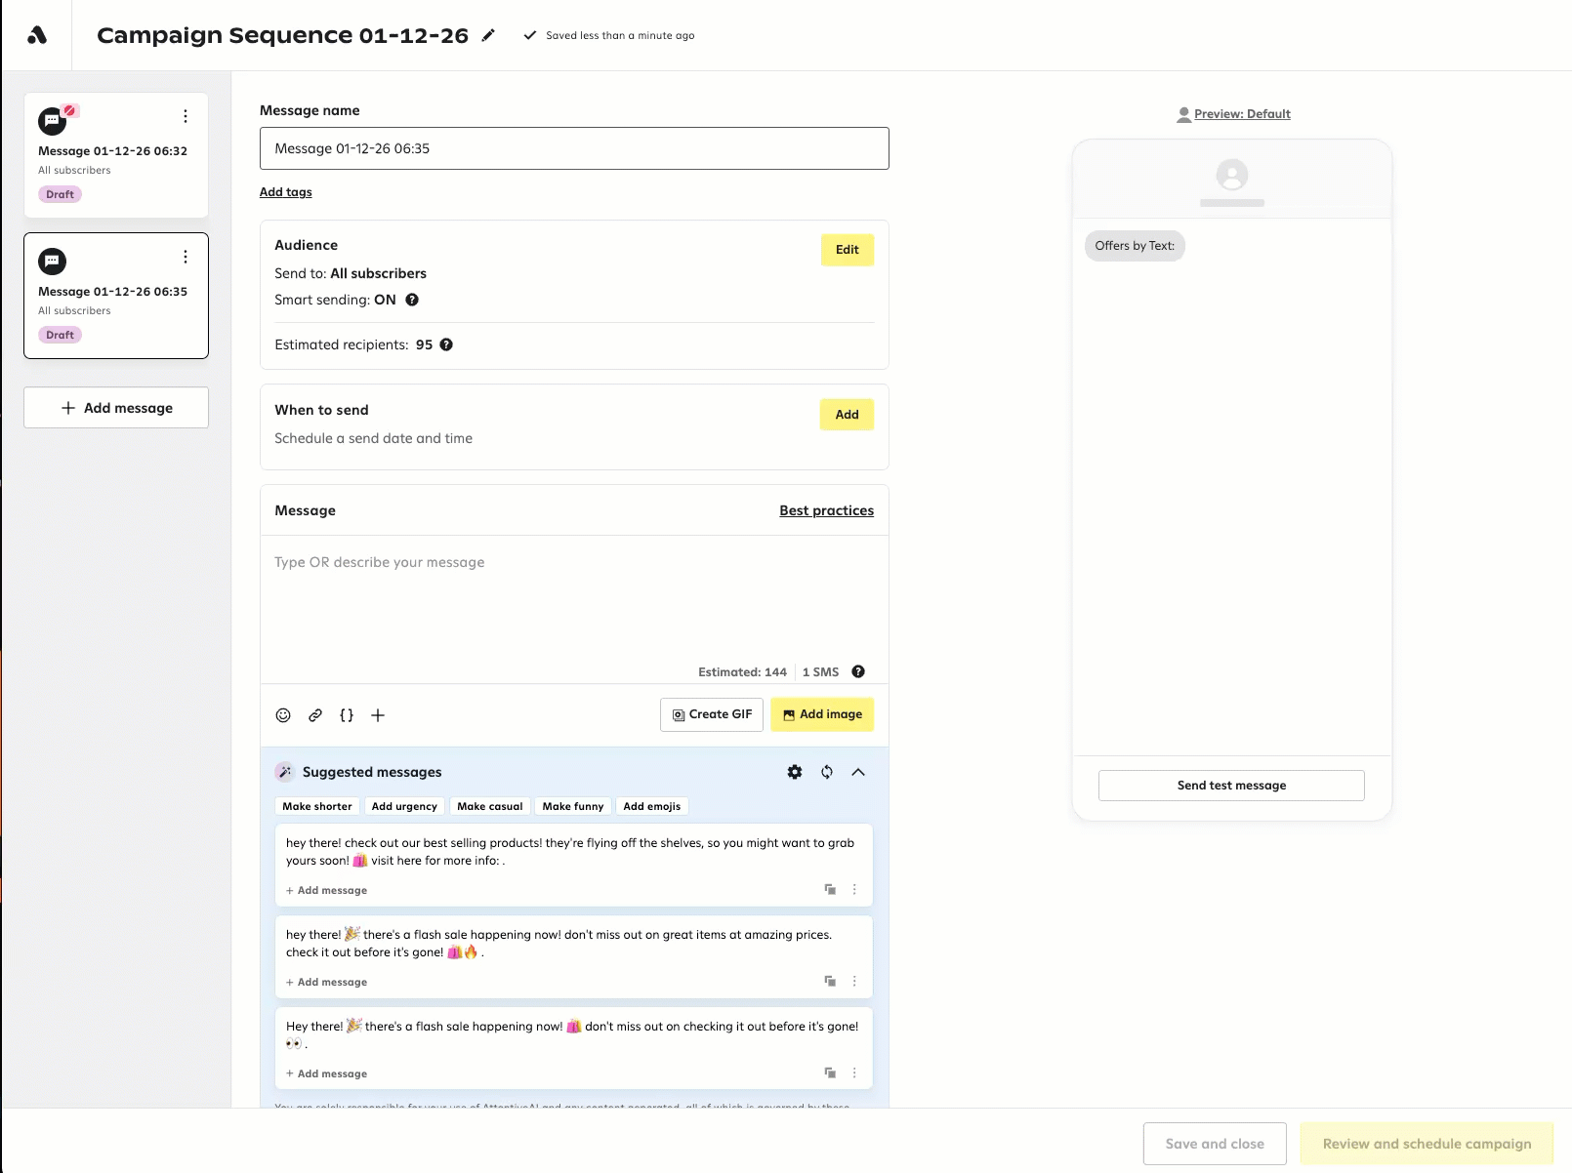Click the plus icon in message toolbar
Viewport: 1572px width, 1173px height.
378,715
